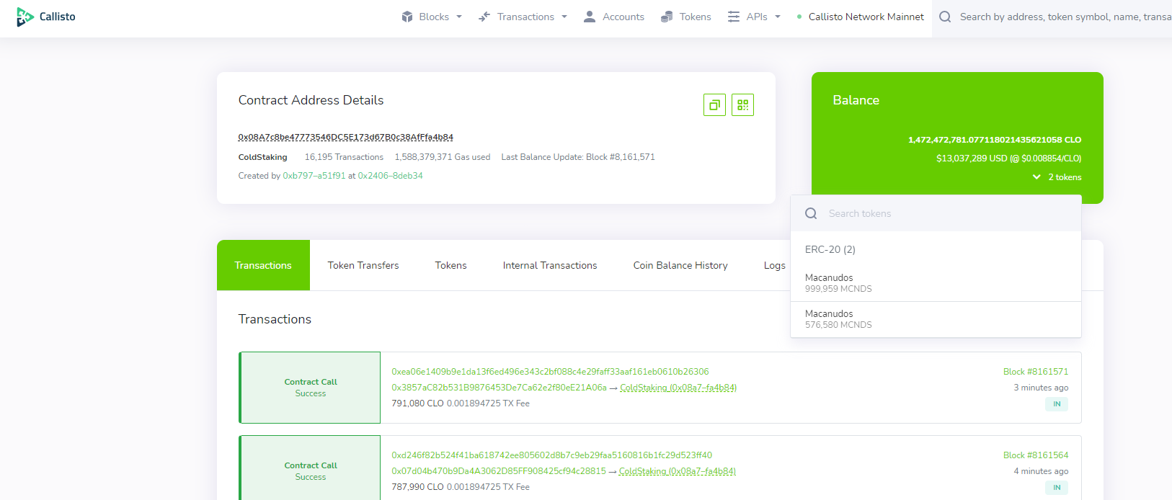This screenshot has width=1172, height=500.
Task: Open sender address 0x07d04b470b9Da4A3...
Action: pos(499,471)
